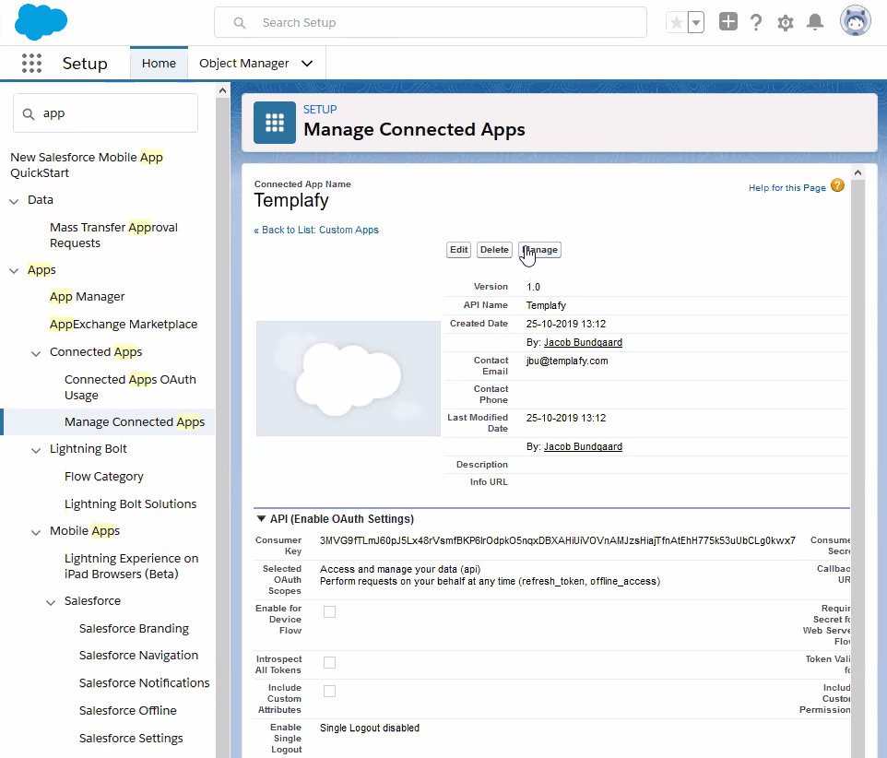887x758 pixels.
Task: Open Lightning Bolt Solutions item
Action: pos(131,503)
